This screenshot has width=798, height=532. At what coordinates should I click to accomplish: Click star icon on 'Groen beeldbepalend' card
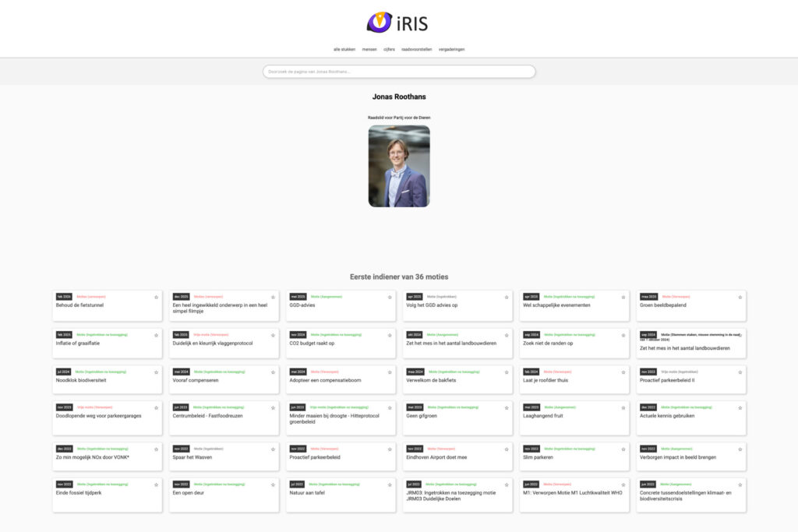pyautogui.click(x=740, y=297)
